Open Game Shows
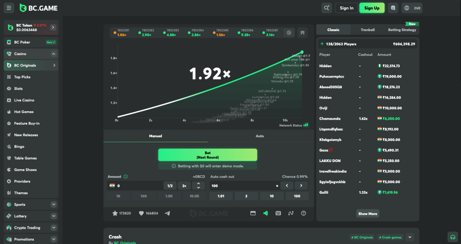461x244 pixels. [31, 170]
